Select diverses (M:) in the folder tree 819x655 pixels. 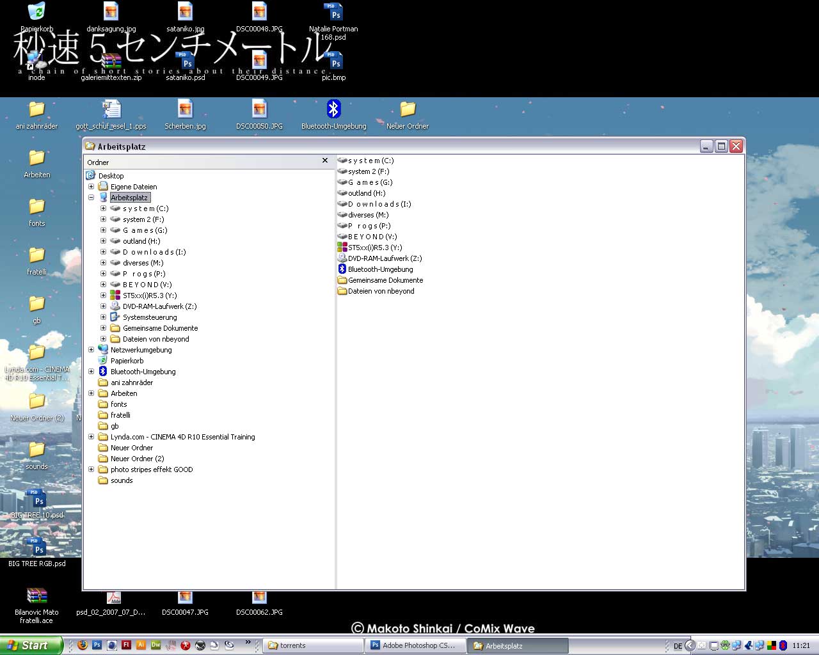click(143, 263)
